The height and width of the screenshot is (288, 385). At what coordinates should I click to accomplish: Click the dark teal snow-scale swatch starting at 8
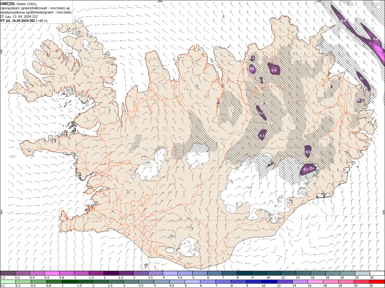point(244,273)
